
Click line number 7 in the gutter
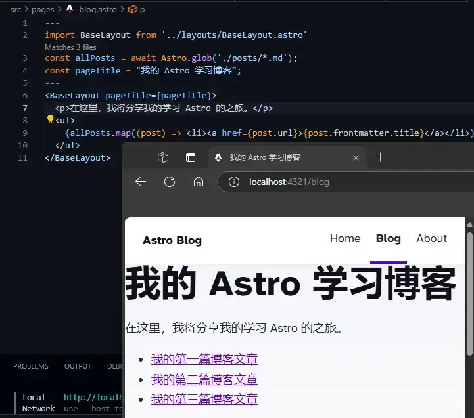click(x=25, y=108)
